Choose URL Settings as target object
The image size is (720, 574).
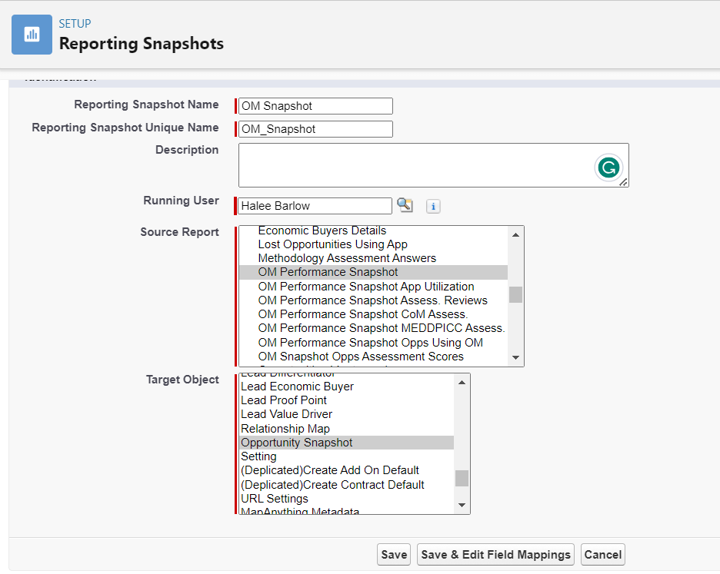point(274,499)
